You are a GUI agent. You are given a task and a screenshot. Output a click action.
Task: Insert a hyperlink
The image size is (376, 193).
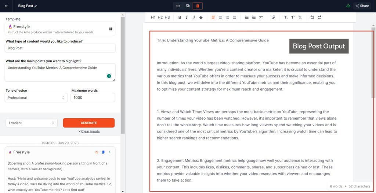[x=273, y=17]
